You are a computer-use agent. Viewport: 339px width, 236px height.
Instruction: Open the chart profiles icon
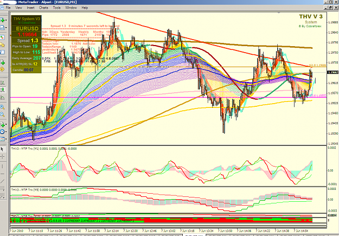click(x=2, y=28)
